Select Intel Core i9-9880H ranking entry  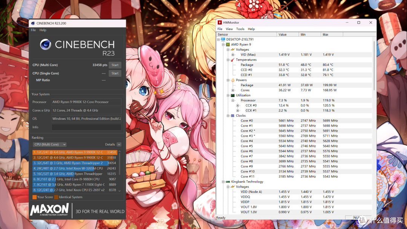[x=75, y=179]
